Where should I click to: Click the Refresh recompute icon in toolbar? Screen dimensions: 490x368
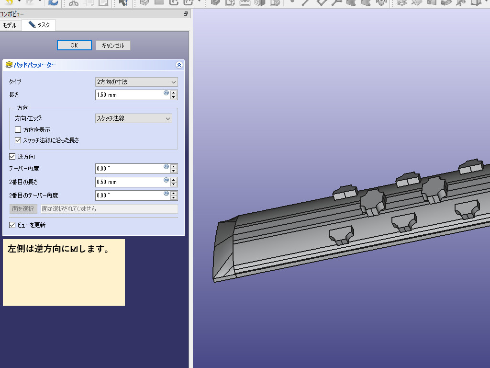(x=53, y=3)
